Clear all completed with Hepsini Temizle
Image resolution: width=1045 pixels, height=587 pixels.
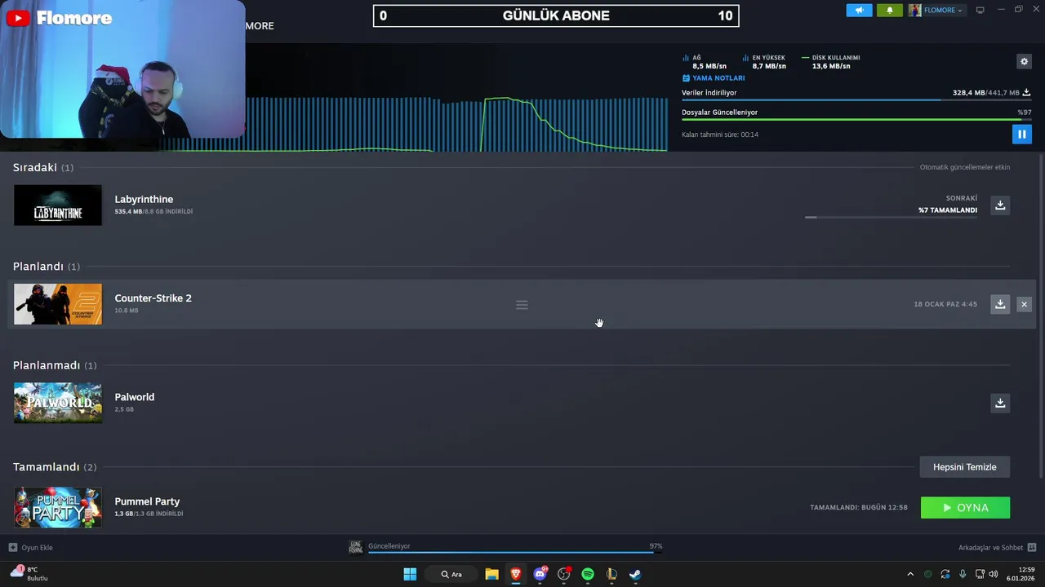(x=965, y=467)
